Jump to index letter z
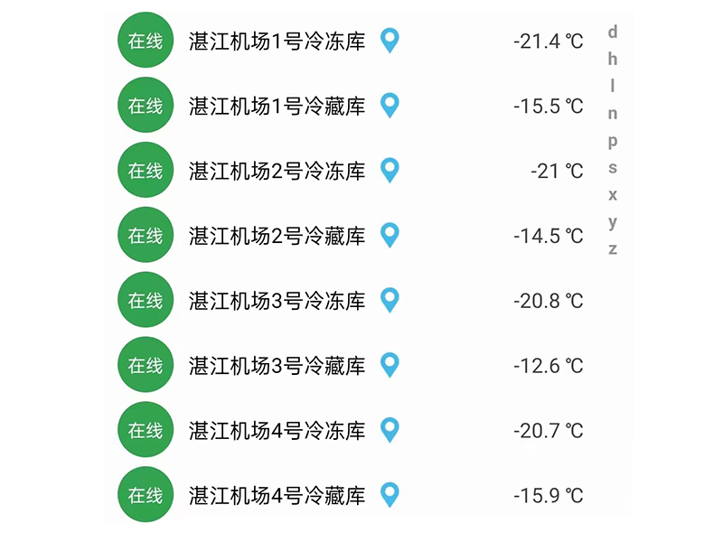Screen dimensions: 723x542 (613, 249)
